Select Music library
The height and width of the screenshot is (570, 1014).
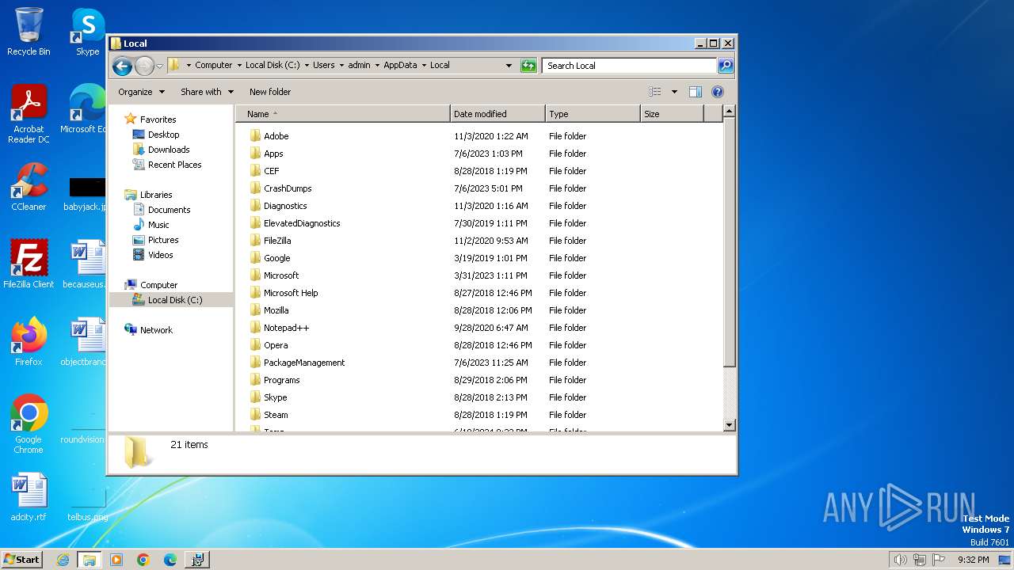(158, 225)
